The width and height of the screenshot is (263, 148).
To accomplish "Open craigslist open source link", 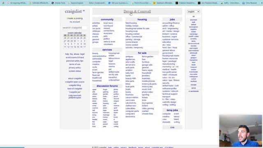I will click(x=75, y=82).
